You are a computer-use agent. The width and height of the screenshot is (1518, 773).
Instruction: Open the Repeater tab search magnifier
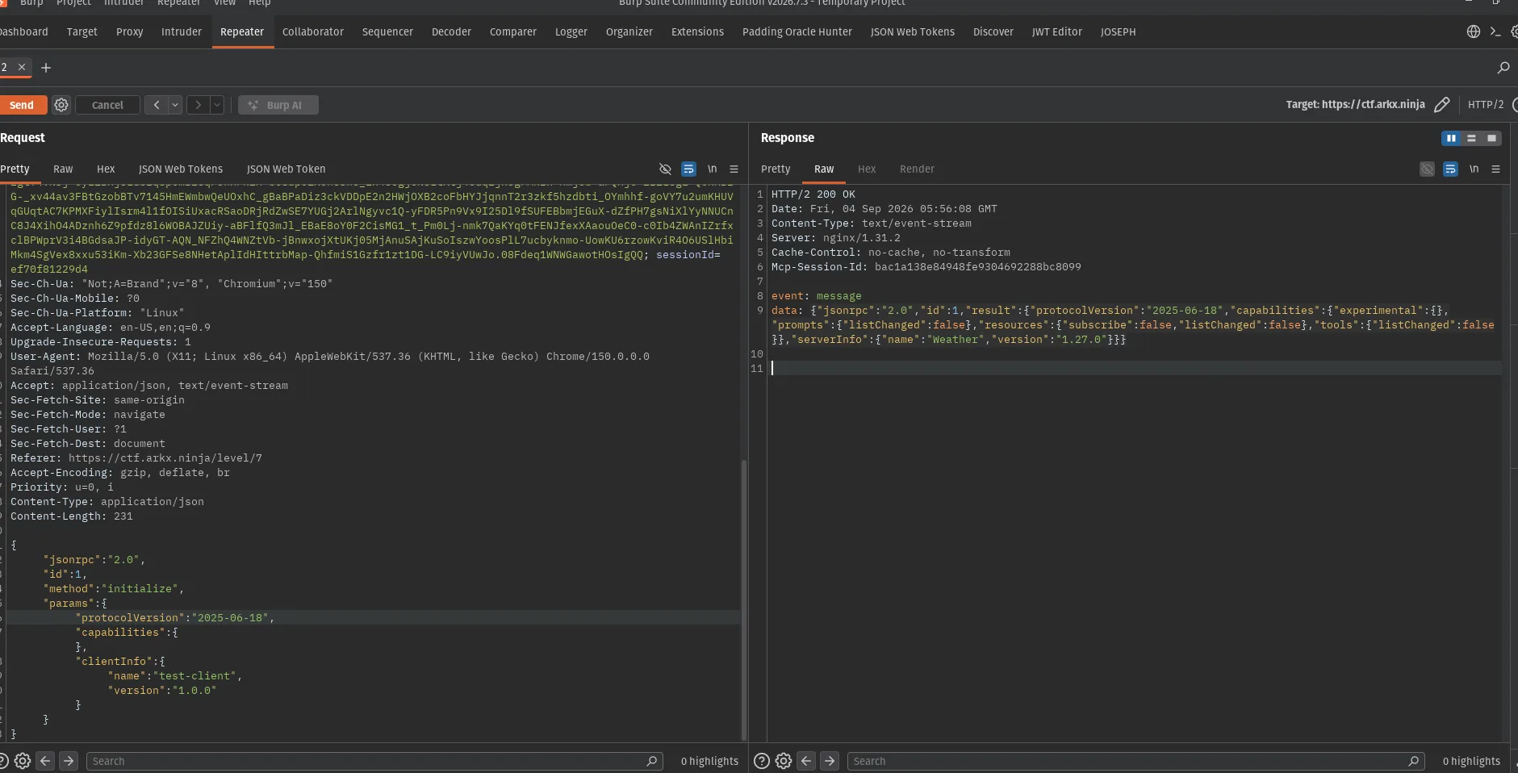1503,68
